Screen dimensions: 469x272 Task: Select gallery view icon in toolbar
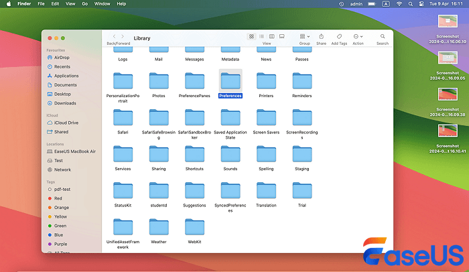281,36
